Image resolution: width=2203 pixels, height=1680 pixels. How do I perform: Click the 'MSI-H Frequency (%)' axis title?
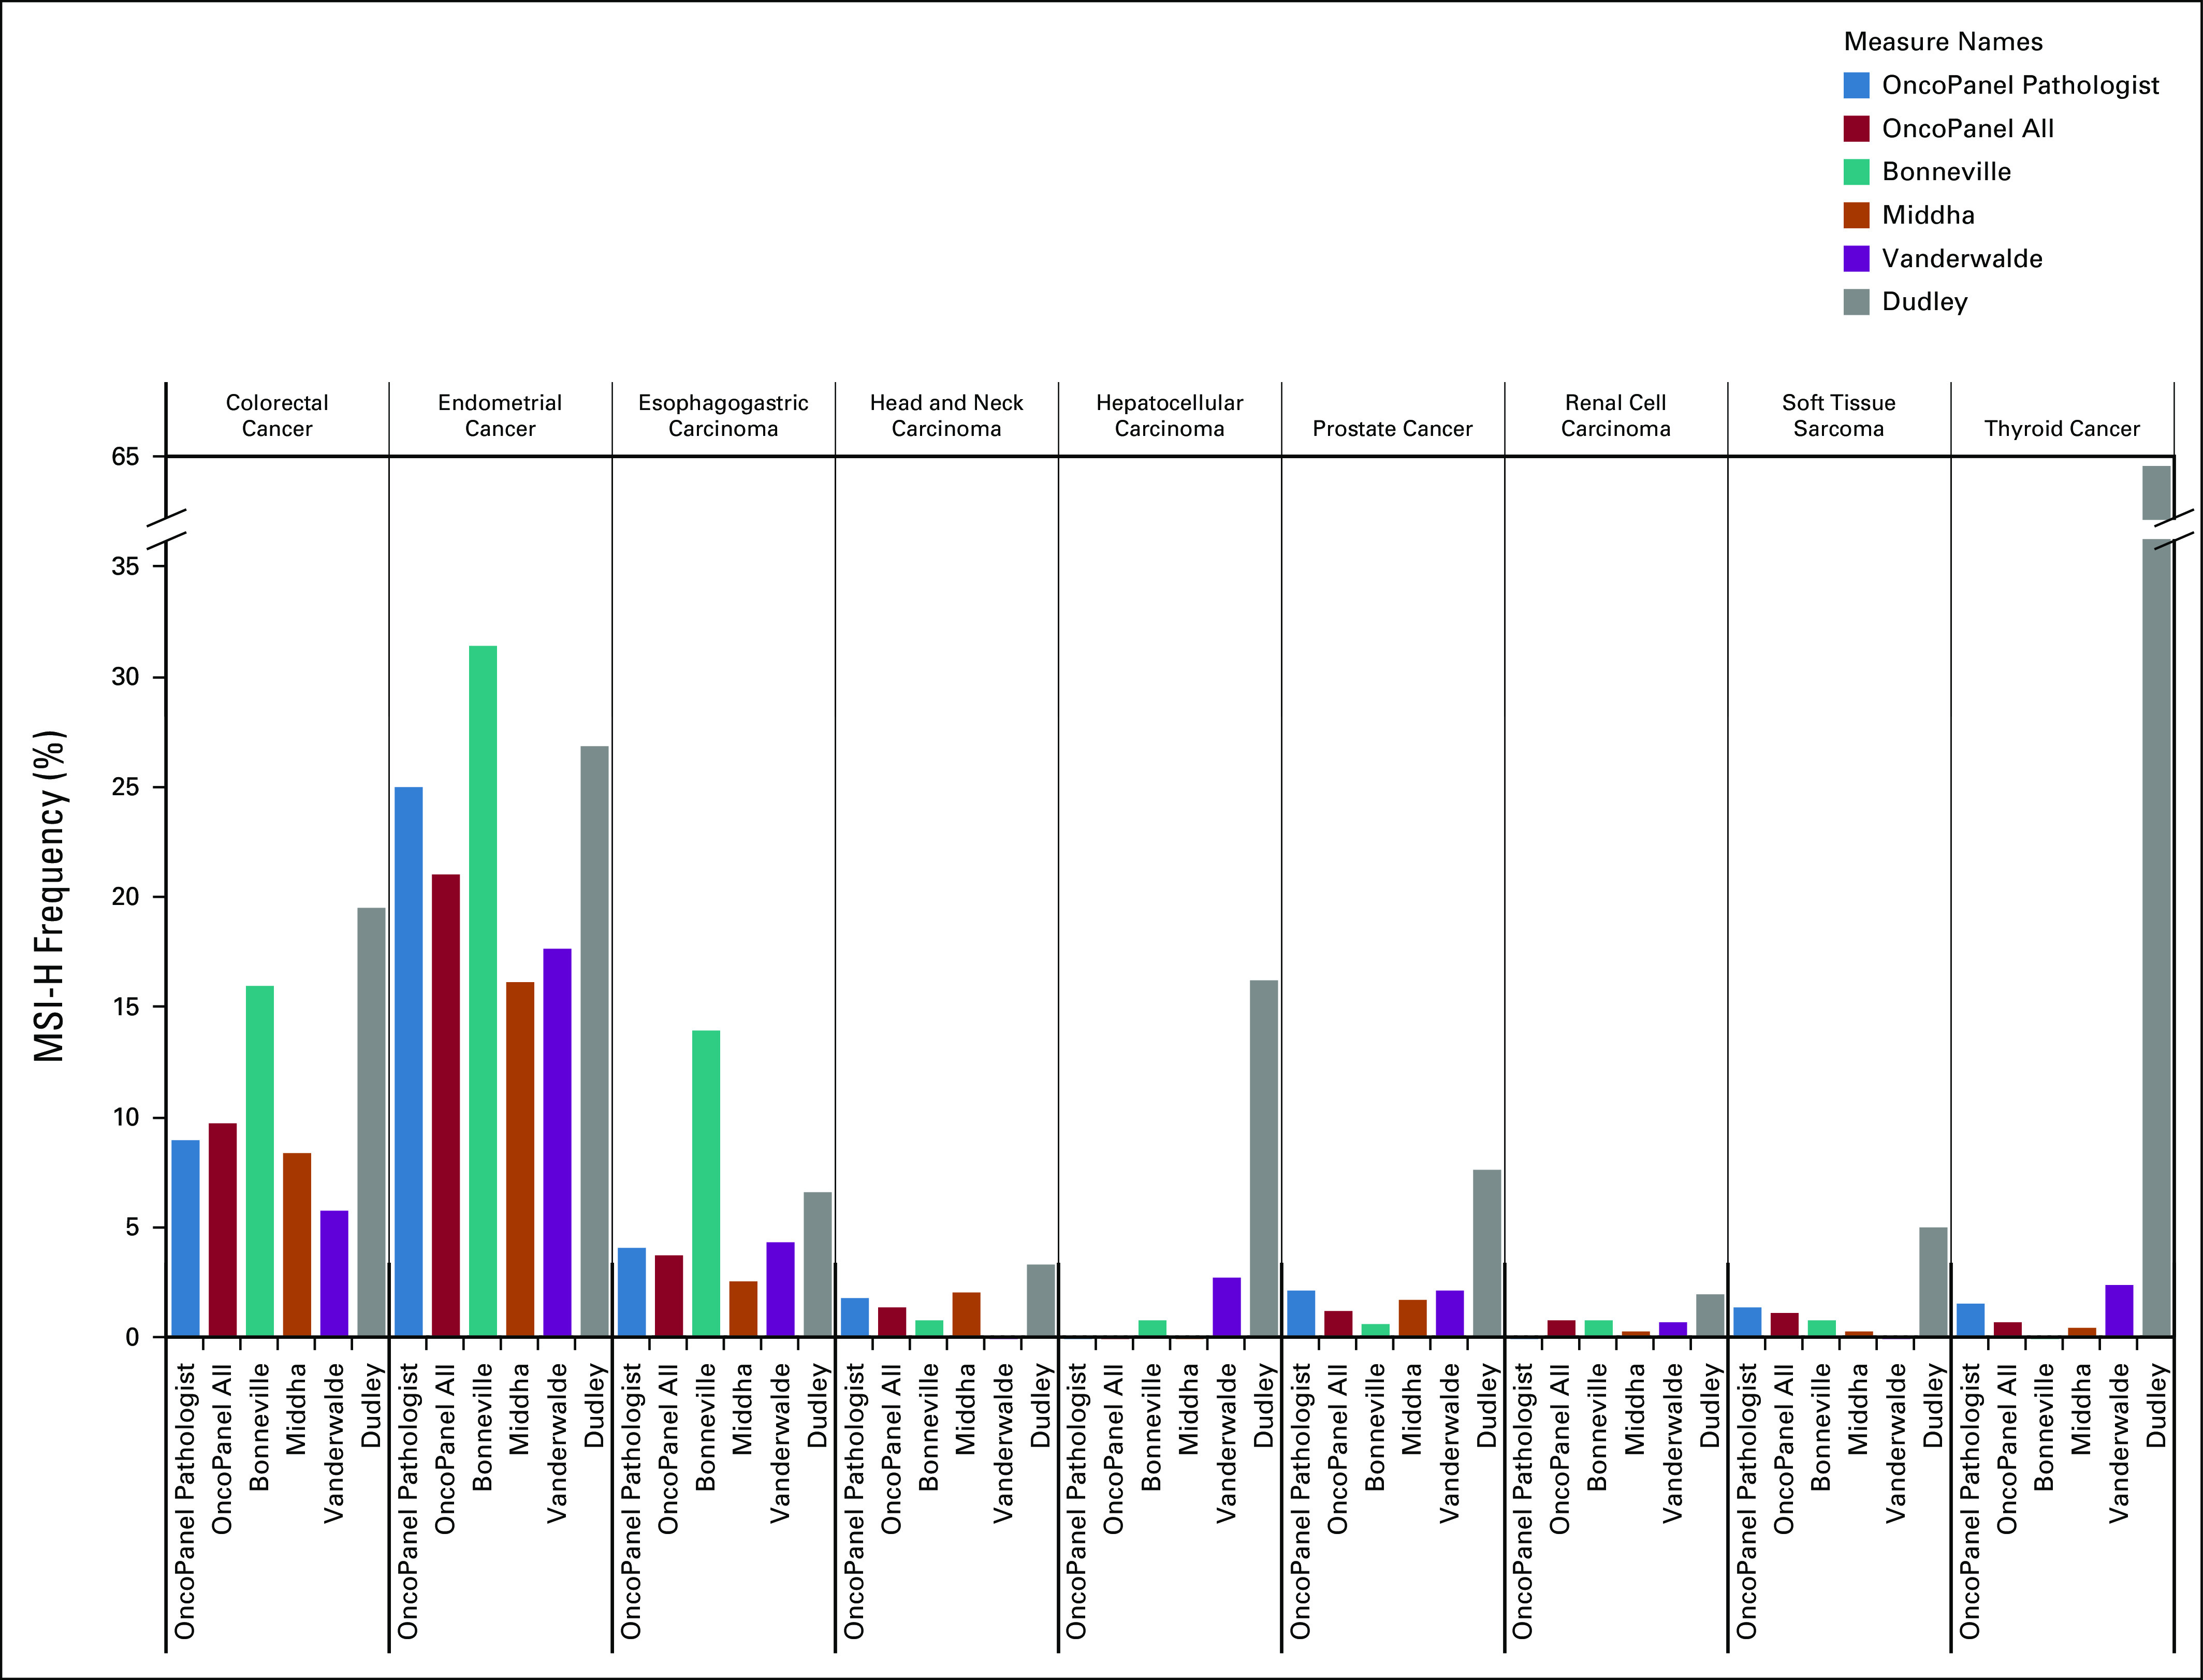pyautogui.click(x=50, y=896)
